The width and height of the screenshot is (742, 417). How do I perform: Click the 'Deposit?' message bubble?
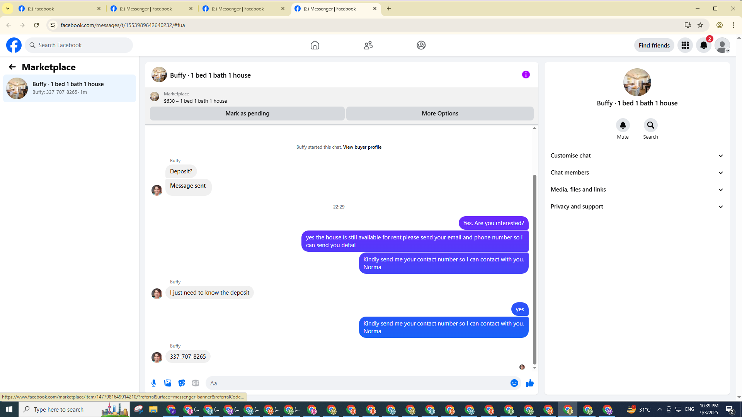tap(181, 171)
